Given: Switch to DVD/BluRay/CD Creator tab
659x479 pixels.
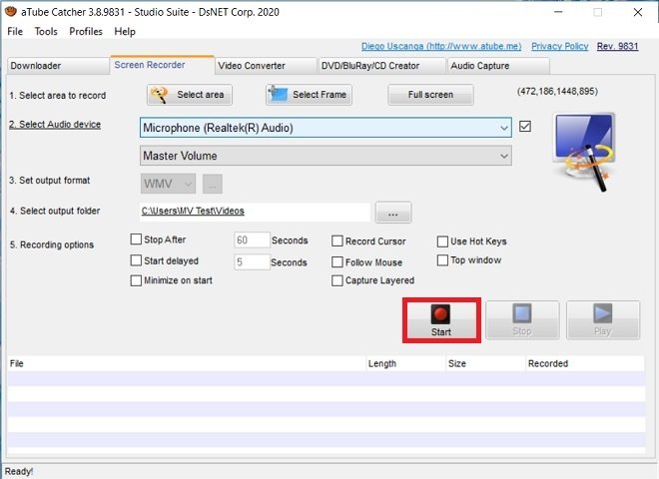Looking at the screenshot, I should pos(382,66).
